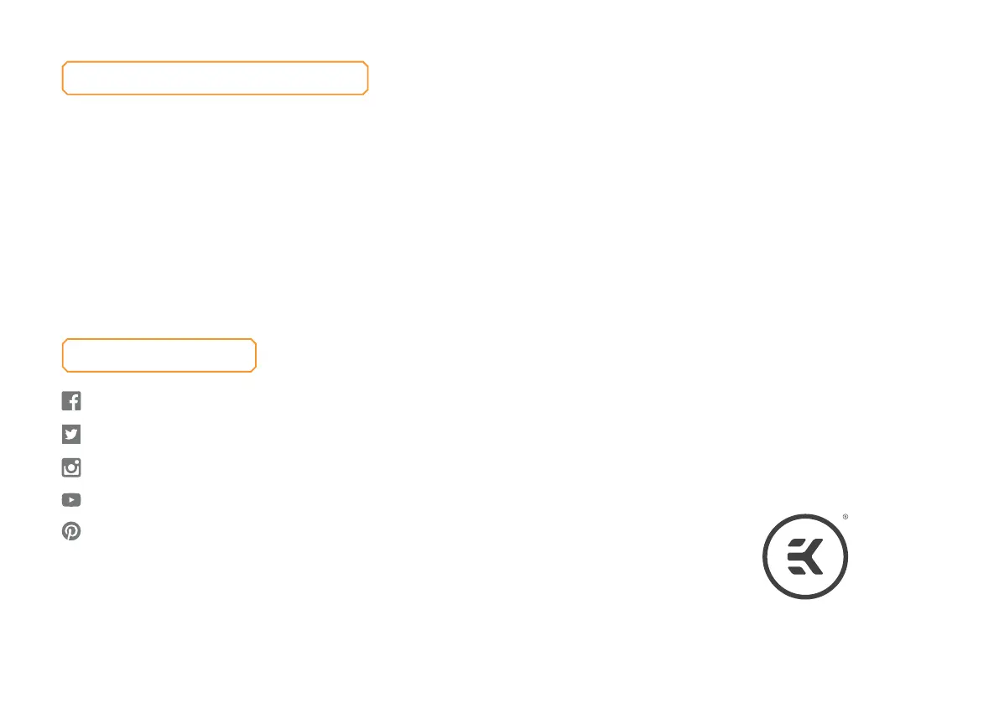
Task: Click the registered trademark symbol beside logo
Action: point(846,517)
